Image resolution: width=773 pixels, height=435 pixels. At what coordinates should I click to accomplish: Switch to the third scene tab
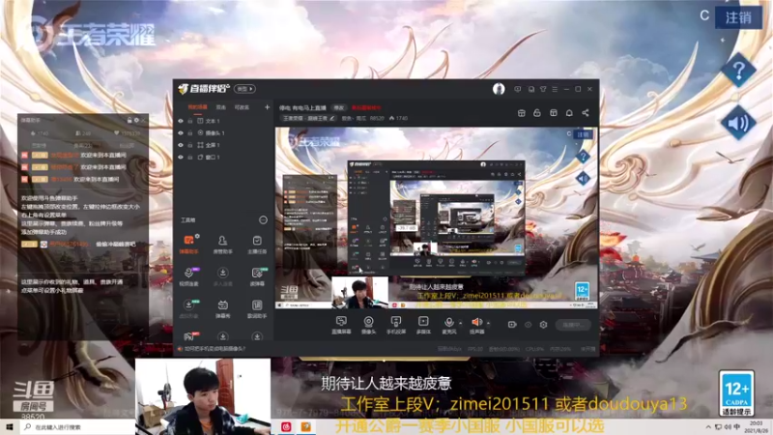[x=242, y=107]
